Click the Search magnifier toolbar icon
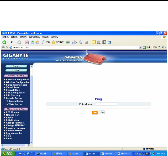The width and height of the screenshot is (168, 156). tap(43, 42)
